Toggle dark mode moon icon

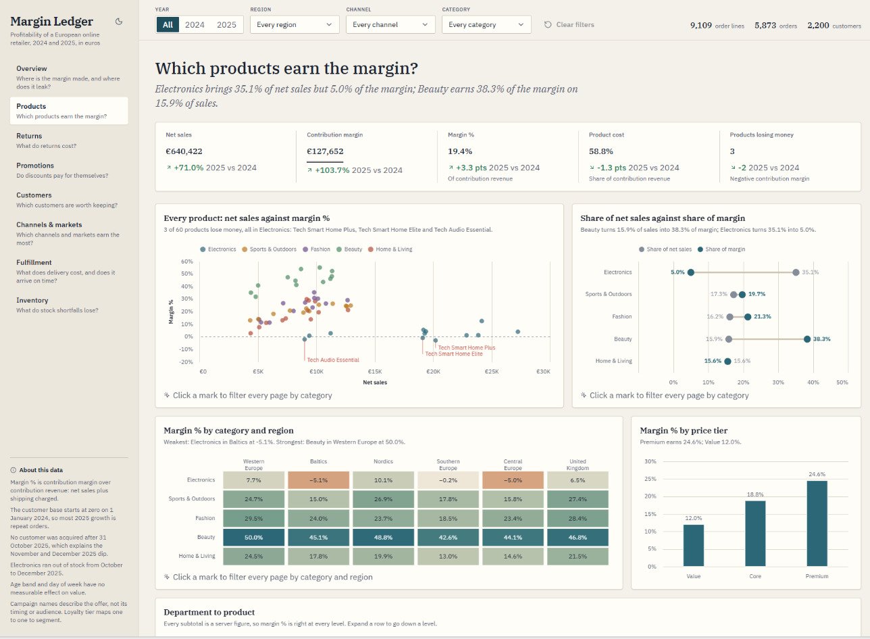119,21
